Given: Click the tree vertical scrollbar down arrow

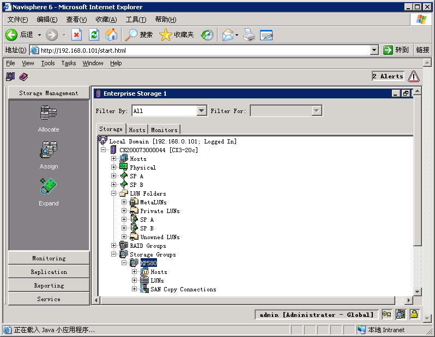Looking at the screenshot, I should 417,292.
